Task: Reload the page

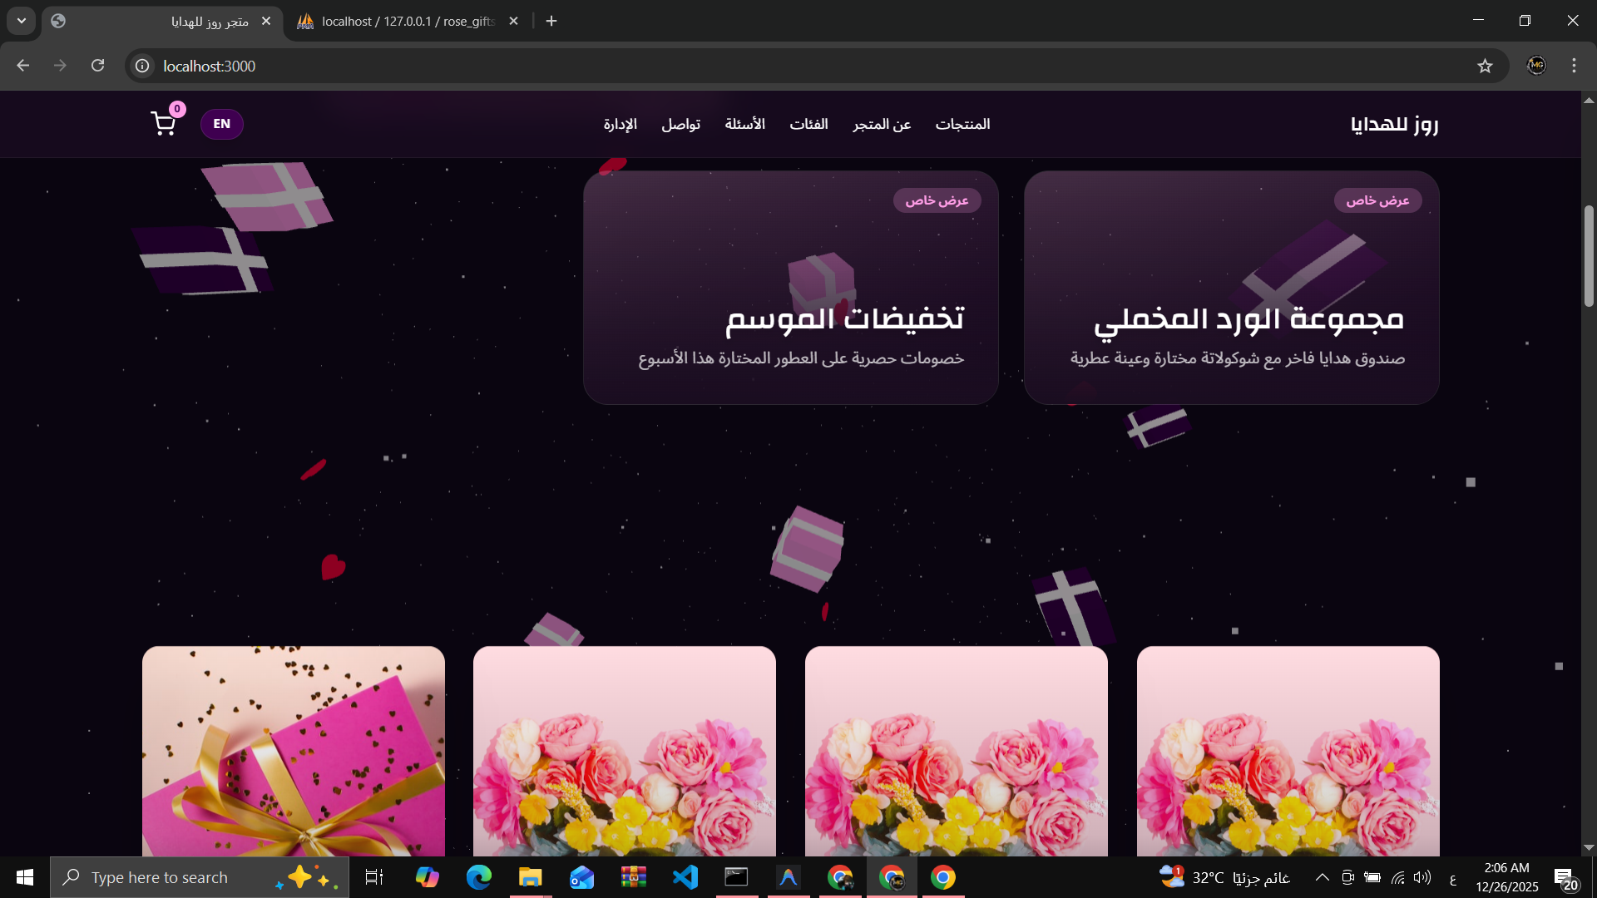Action: pyautogui.click(x=97, y=66)
